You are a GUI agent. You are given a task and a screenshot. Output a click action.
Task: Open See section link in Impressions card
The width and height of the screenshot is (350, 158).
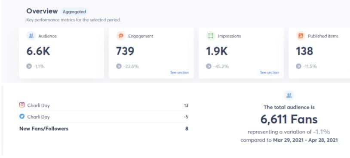[x=270, y=72]
